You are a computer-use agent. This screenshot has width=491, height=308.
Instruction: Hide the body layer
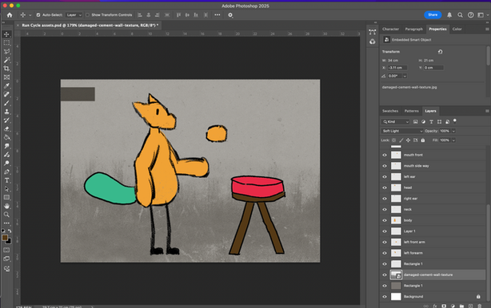pos(385,220)
